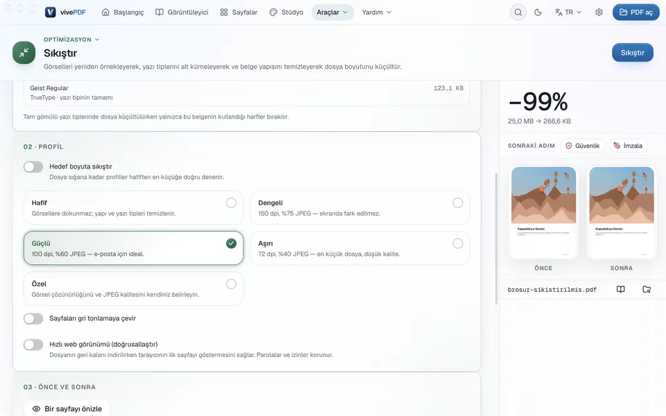Viewport: 666px width, 416px height.
Task: Toggle dark mode moon icon
Action: [x=538, y=12]
